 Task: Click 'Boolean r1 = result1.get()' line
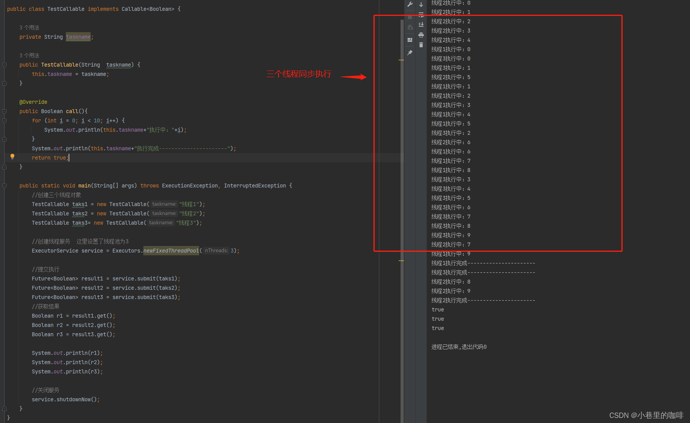tap(74, 316)
